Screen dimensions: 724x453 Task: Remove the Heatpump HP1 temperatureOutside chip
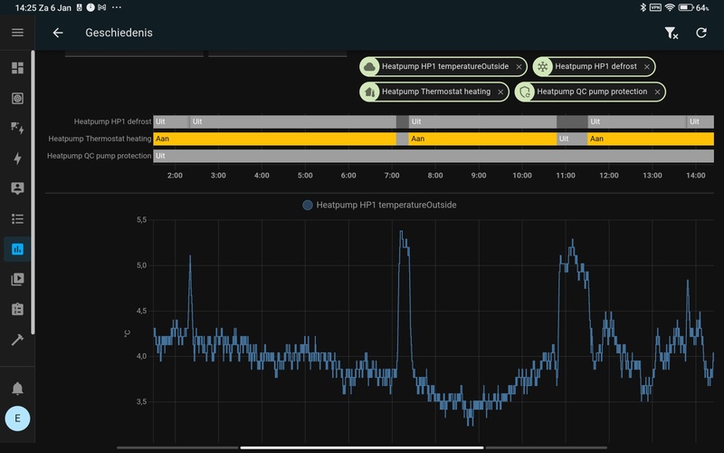click(519, 67)
